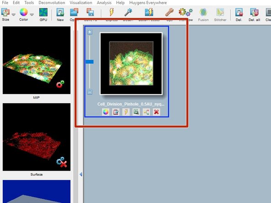This screenshot has width=271, height=203.
Task: Open the Deconvolution wizard wand icon
Action: [x=128, y=12]
